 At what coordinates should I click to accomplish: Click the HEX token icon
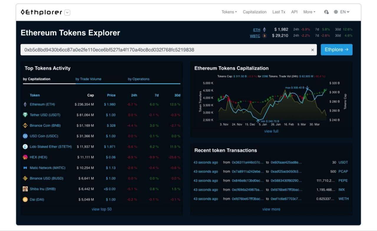[25, 157]
